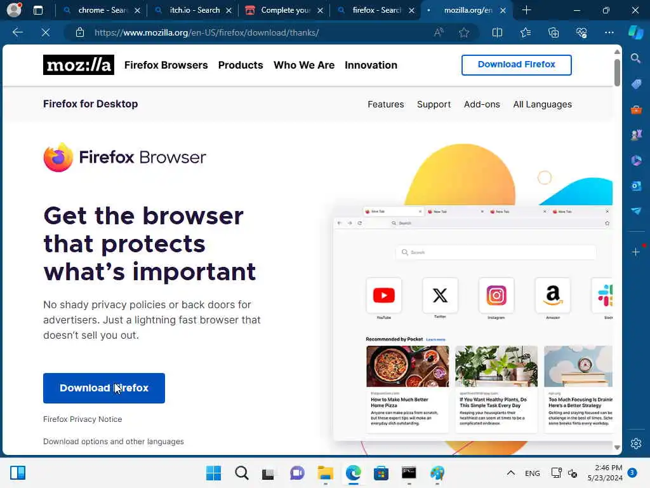Open the Read aloud icon
The image size is (650, 488).
tap(439, 32)
